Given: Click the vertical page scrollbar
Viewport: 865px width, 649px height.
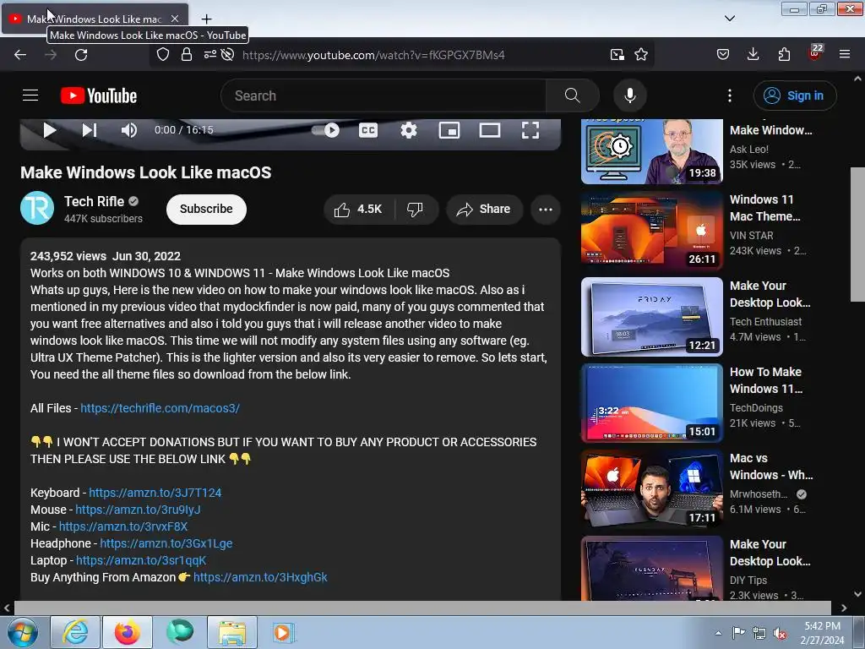Looking at the screenshot, I should [857, 234].
